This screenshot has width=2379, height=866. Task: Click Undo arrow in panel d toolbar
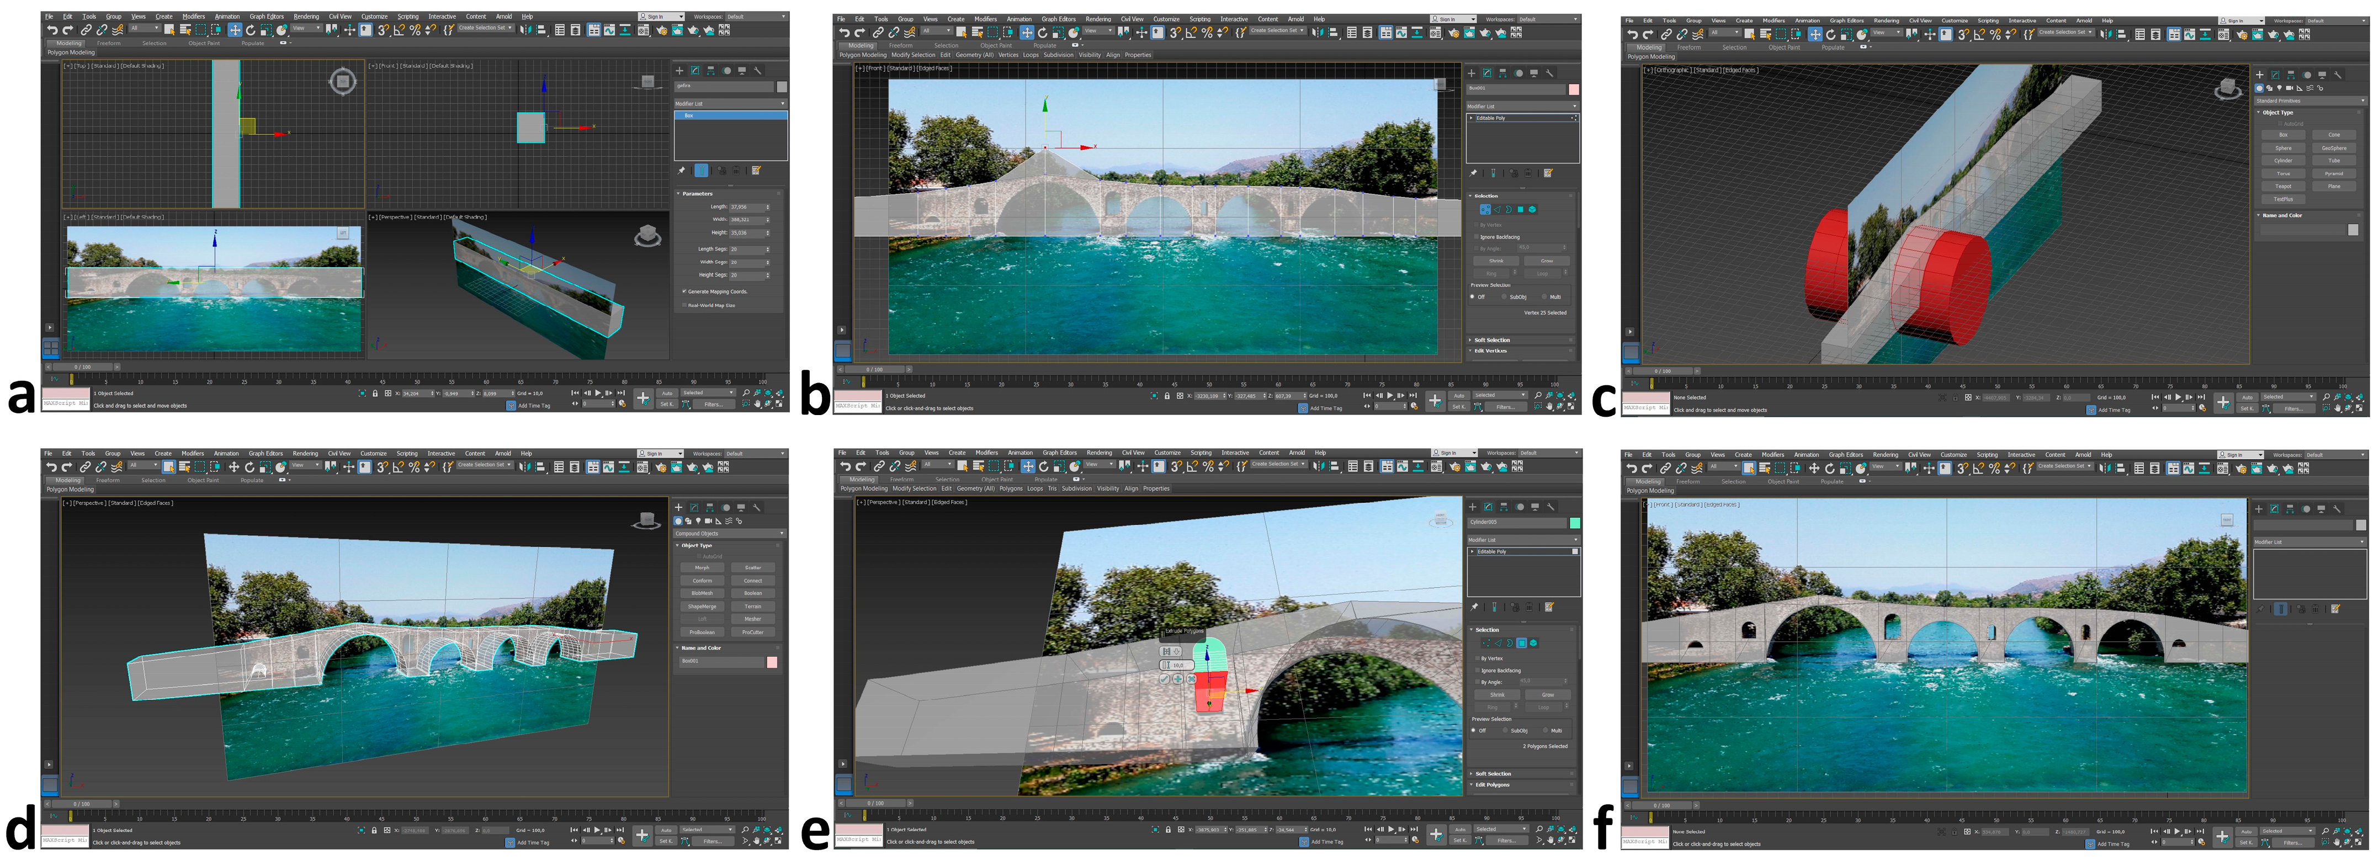(51, 467)
